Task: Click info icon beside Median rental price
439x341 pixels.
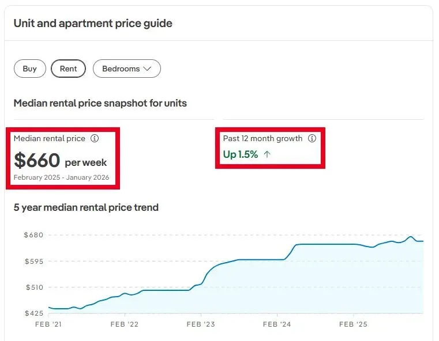Action: point(95,138)
